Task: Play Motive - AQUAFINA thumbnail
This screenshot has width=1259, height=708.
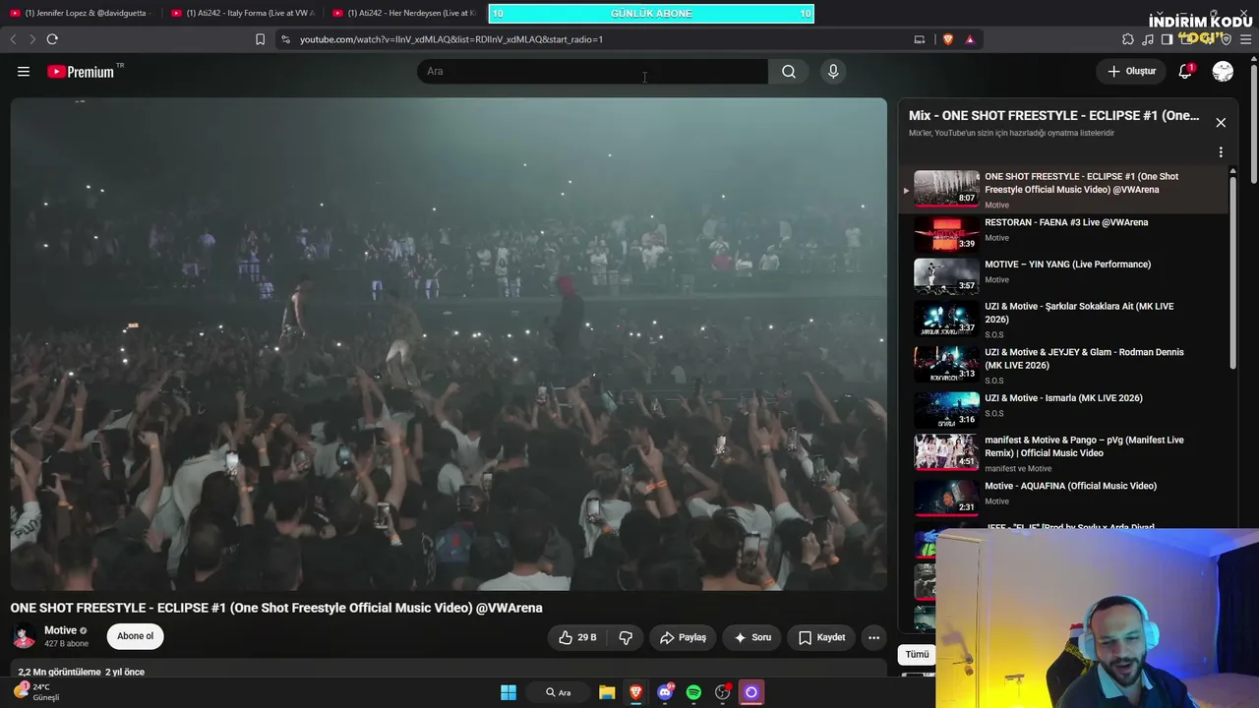Action: [946, 499]
